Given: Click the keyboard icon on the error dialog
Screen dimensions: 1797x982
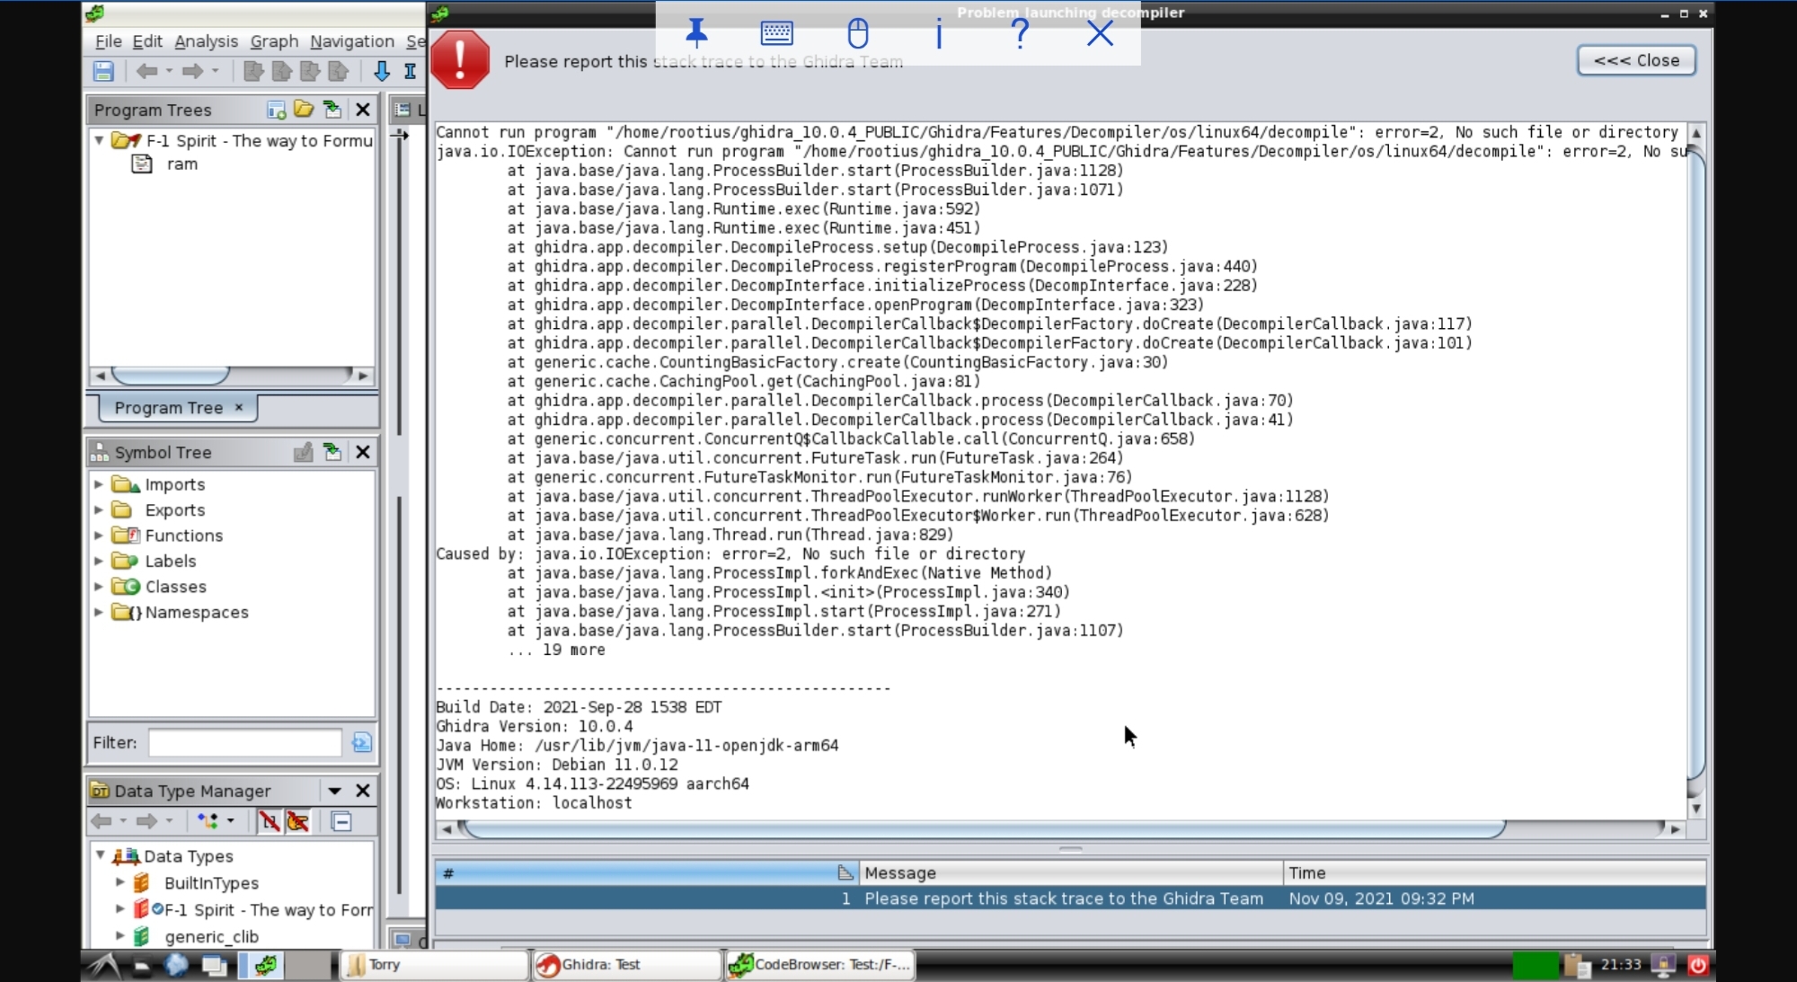Looking at the screenshot, I should 776,33.
